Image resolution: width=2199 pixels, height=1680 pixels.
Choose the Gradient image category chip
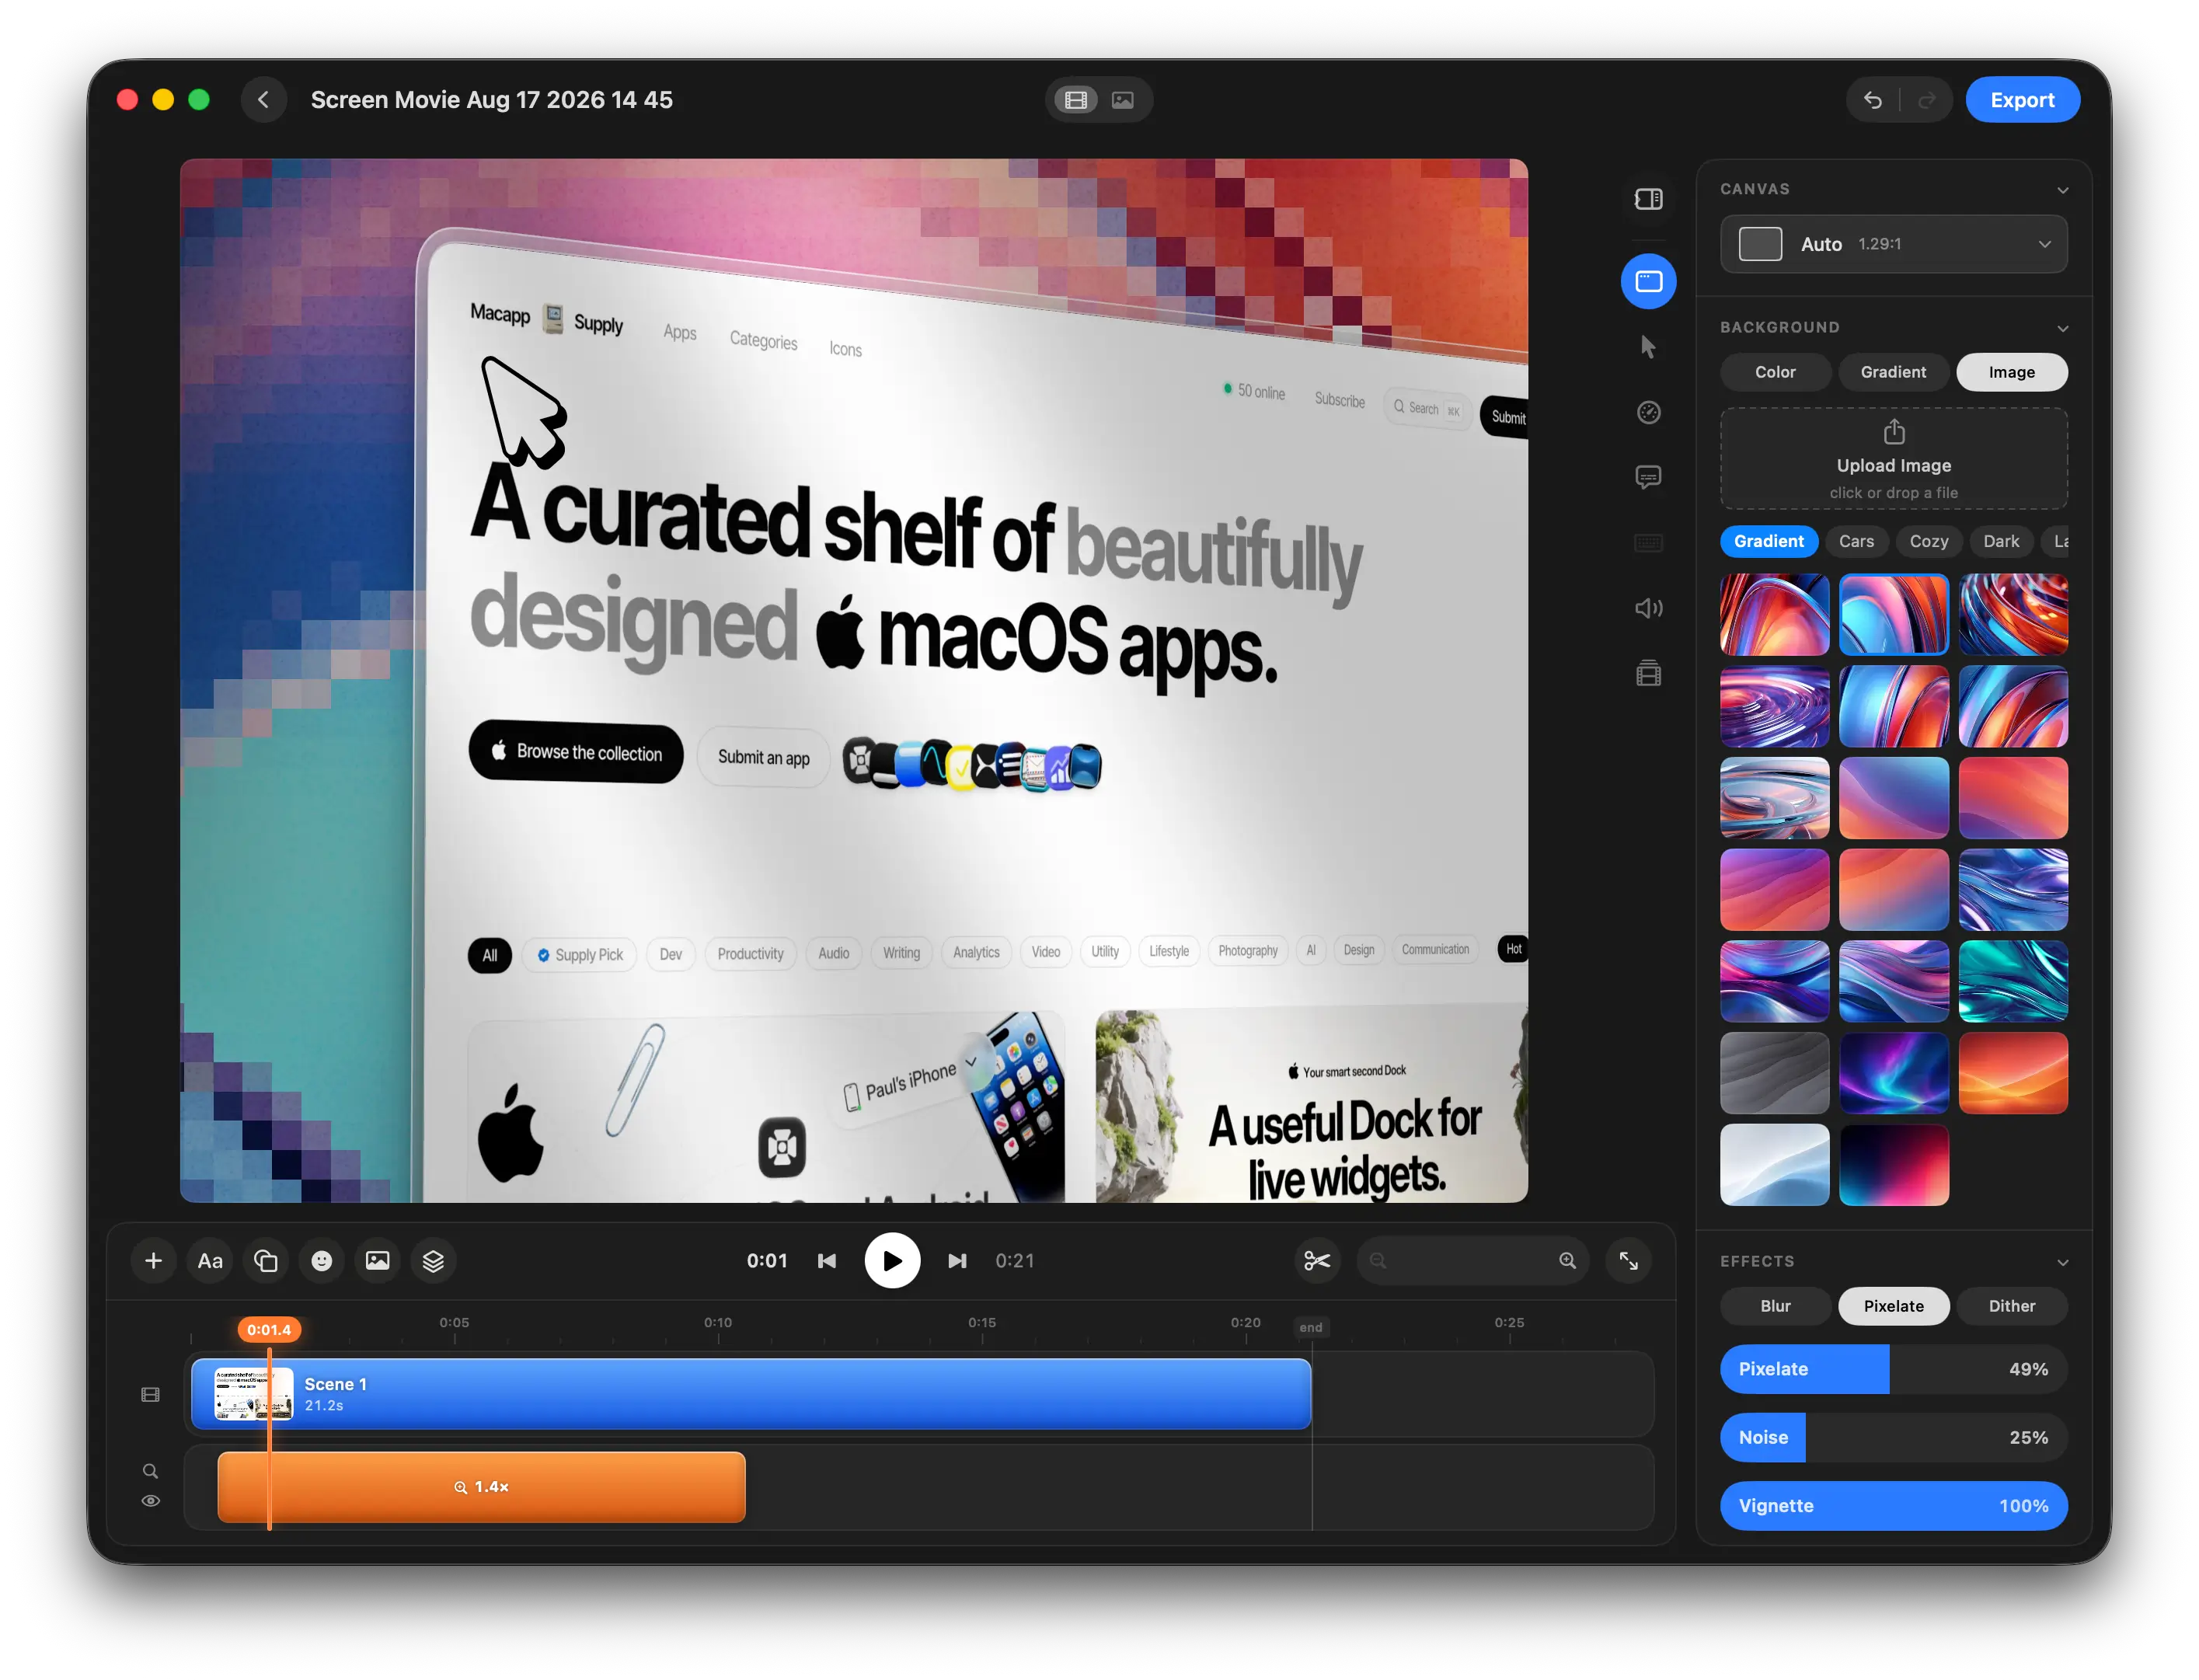pyautogui.click(x=1769, y=541)
